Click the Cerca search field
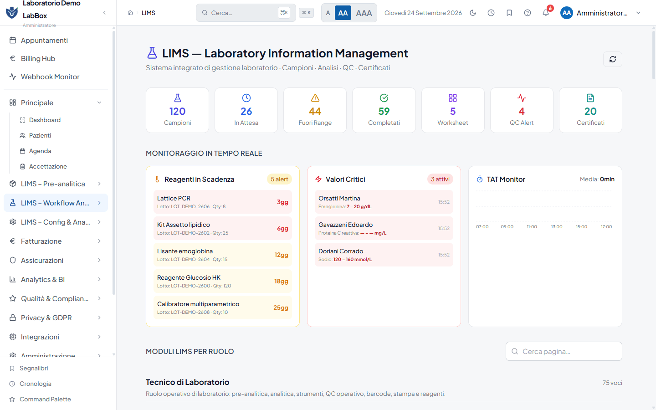 click(x=246, y=13)
